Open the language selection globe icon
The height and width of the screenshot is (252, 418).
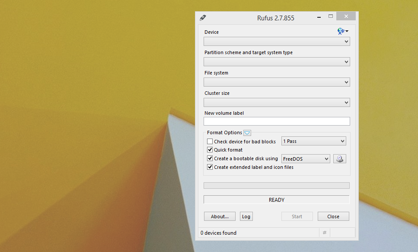(x=343, y=31)
